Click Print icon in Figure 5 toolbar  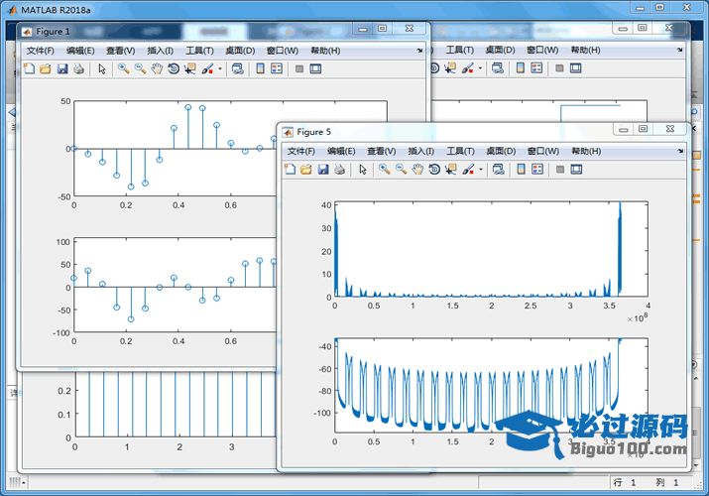[339, 170]
